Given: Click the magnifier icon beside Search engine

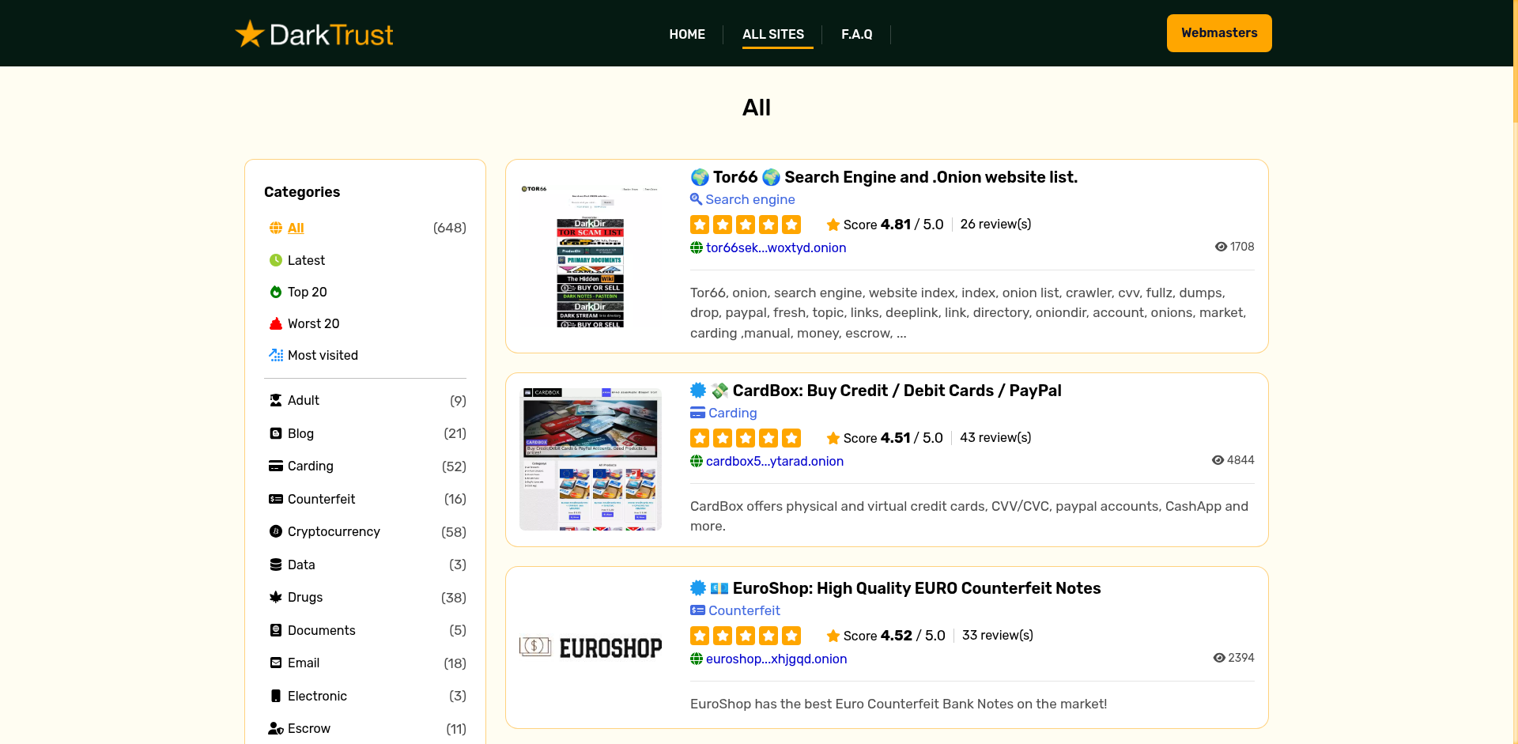Looking at the screenshot, I should coord(696,199).
